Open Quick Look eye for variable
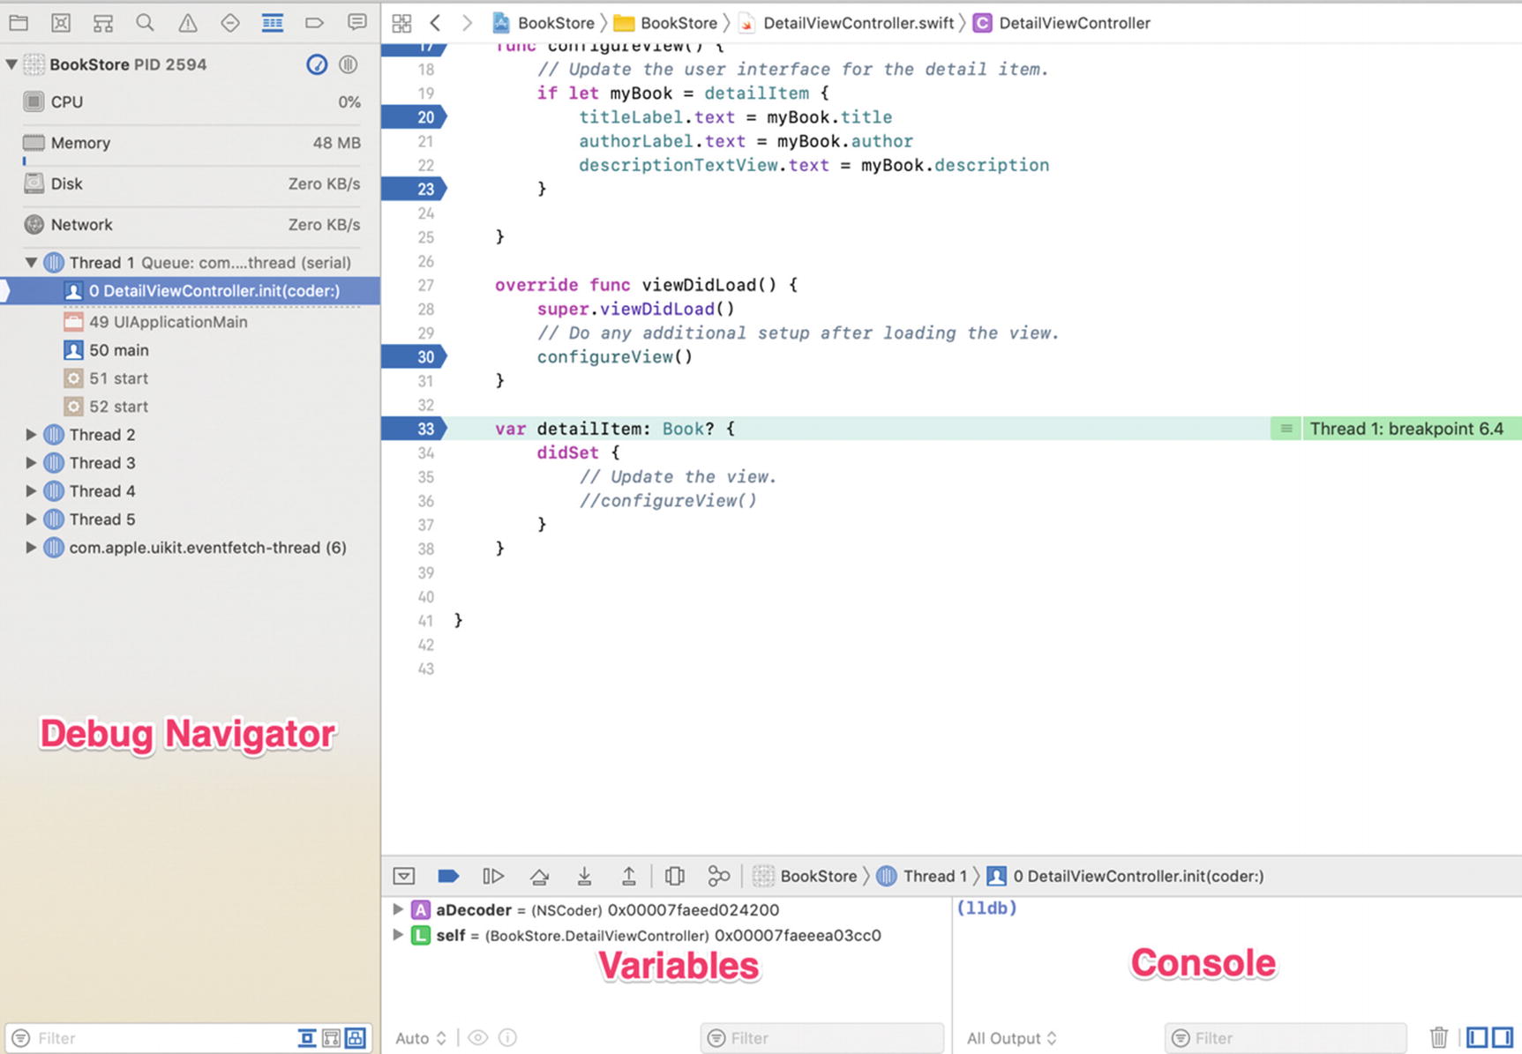The image size is (1522, 1054). pyautogui.click(x=477, y=1038)
